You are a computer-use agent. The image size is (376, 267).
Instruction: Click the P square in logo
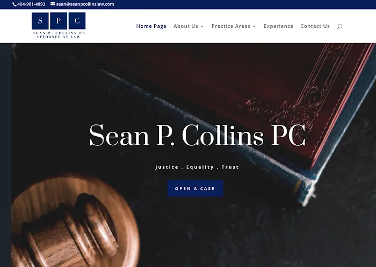(59, 21)
